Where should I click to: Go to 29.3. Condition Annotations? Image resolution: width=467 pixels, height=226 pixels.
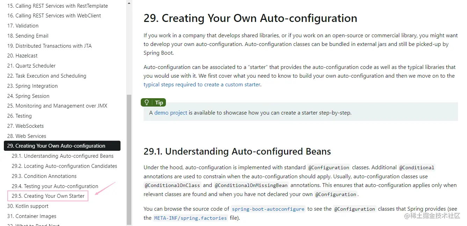pos(44,176)
